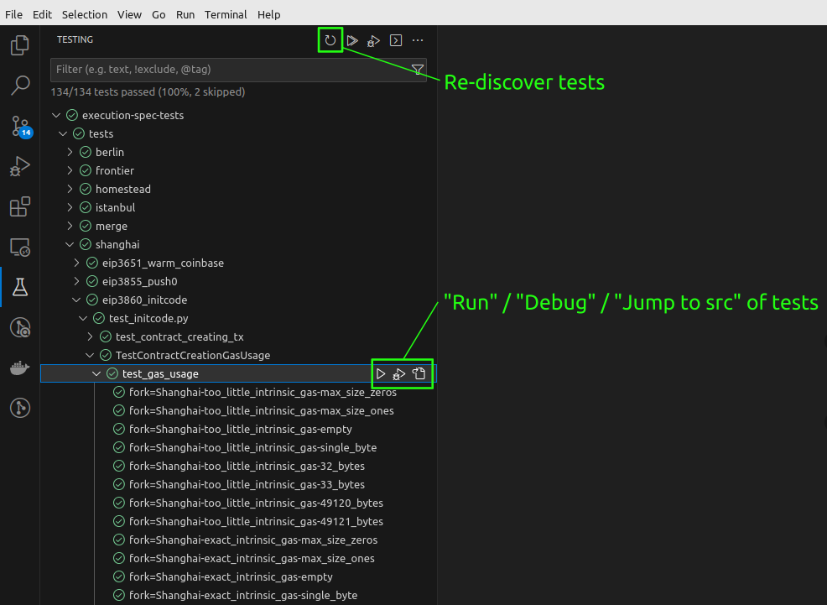
Task: Expand the berlin test folder
Action: (70, 152)
